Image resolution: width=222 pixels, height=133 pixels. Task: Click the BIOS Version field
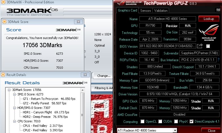click(x=168, y=46)
